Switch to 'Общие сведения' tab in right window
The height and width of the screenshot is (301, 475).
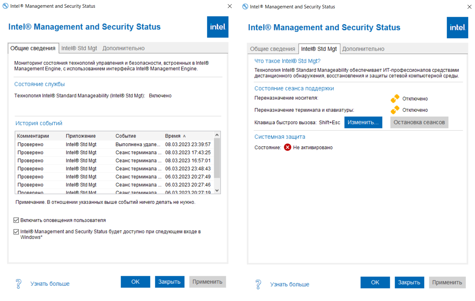click(273, 49)
